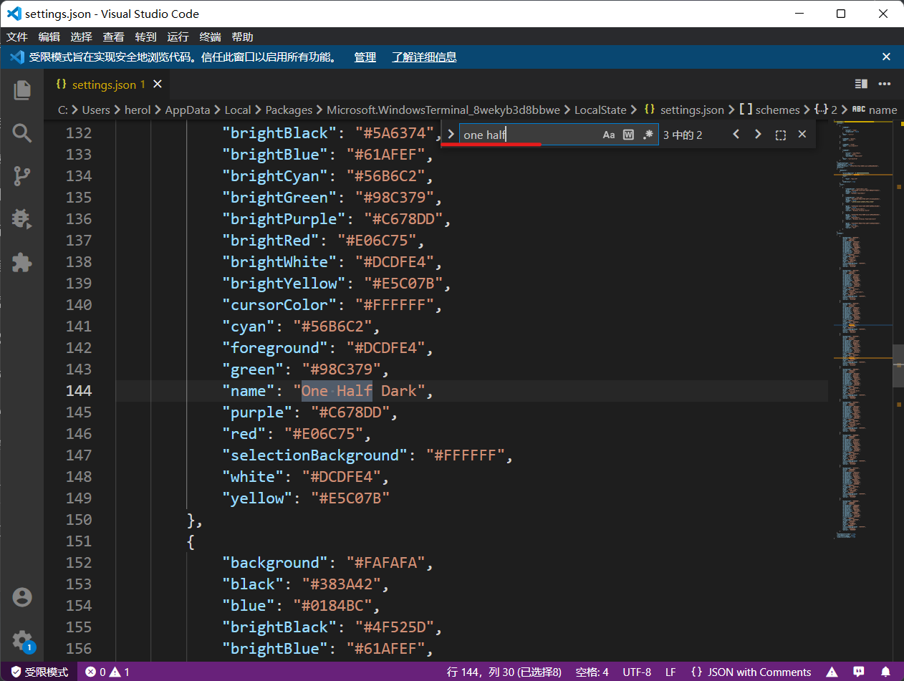Open the Accounts menu icon

22,597
